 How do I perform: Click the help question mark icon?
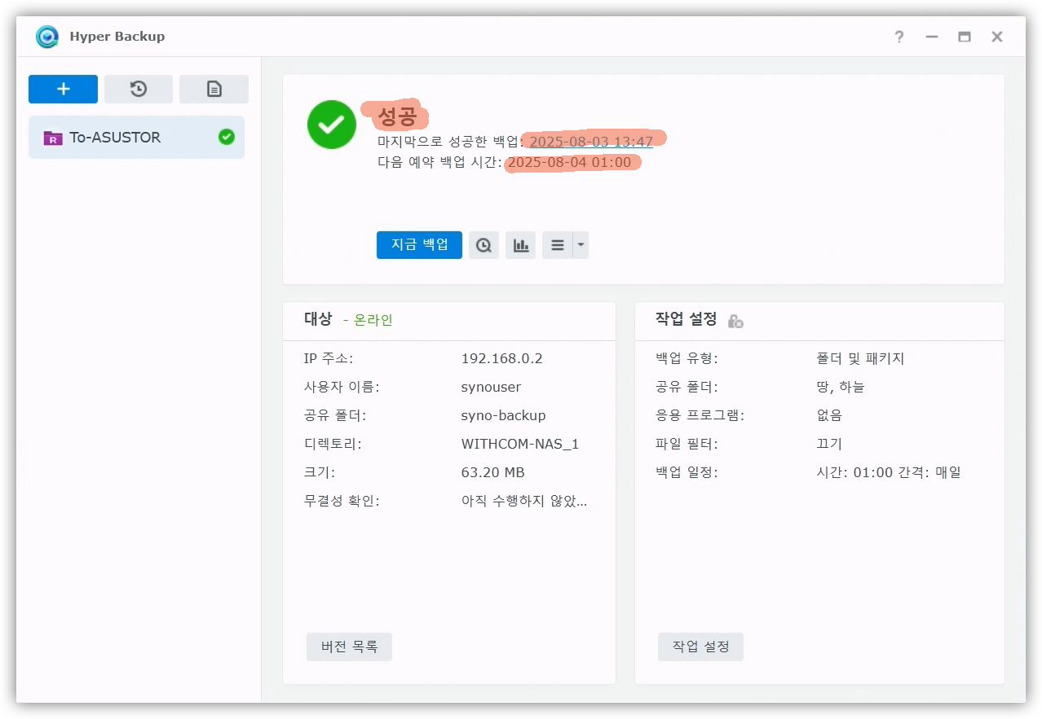pos(899,37)
